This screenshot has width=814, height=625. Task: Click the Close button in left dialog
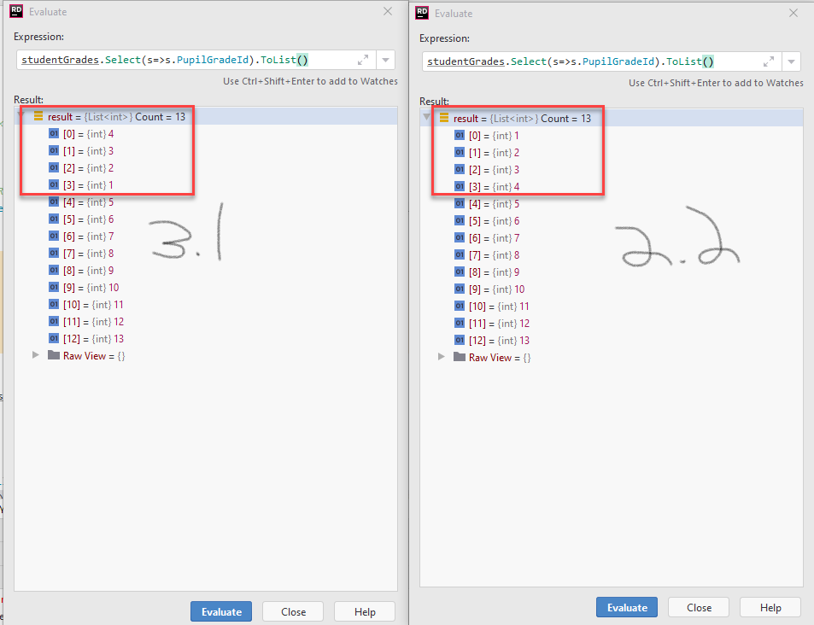click(x=292, y=611)
